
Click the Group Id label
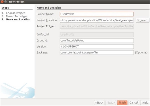pyautogui.click(x=42, y=41)
